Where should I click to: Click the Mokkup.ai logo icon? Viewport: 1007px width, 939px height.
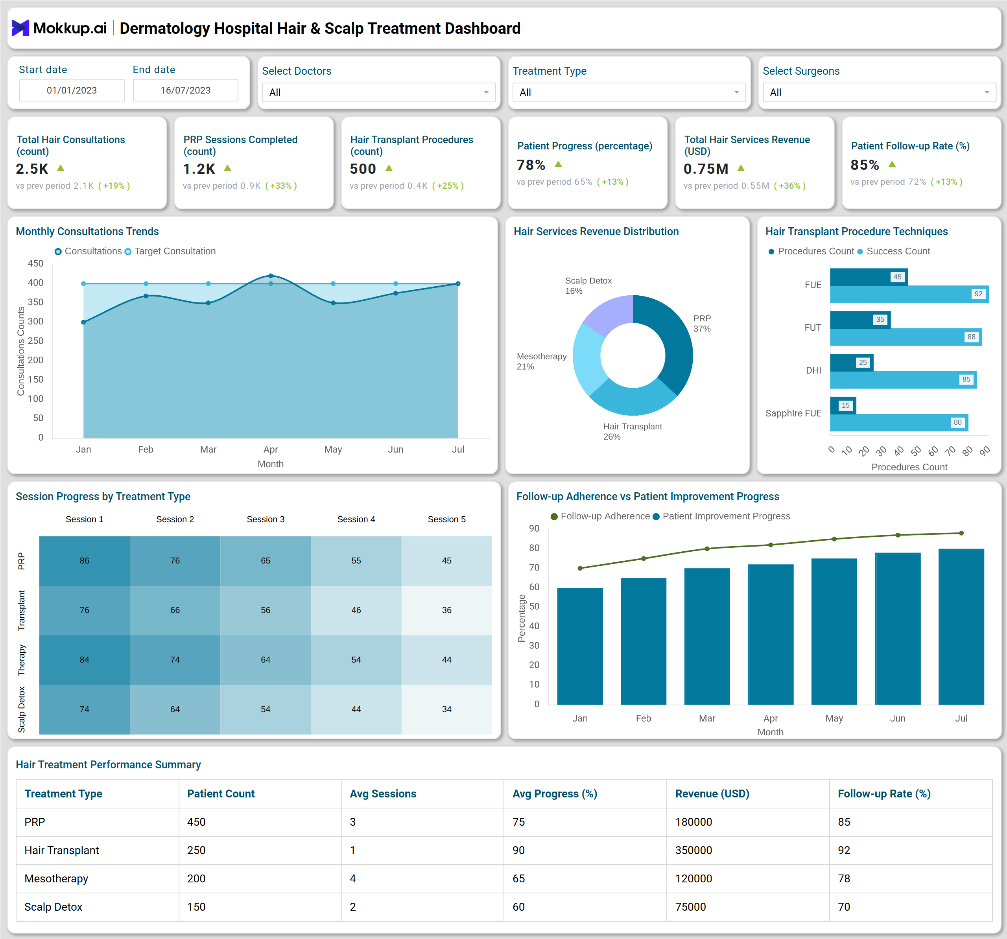point(20,28)
